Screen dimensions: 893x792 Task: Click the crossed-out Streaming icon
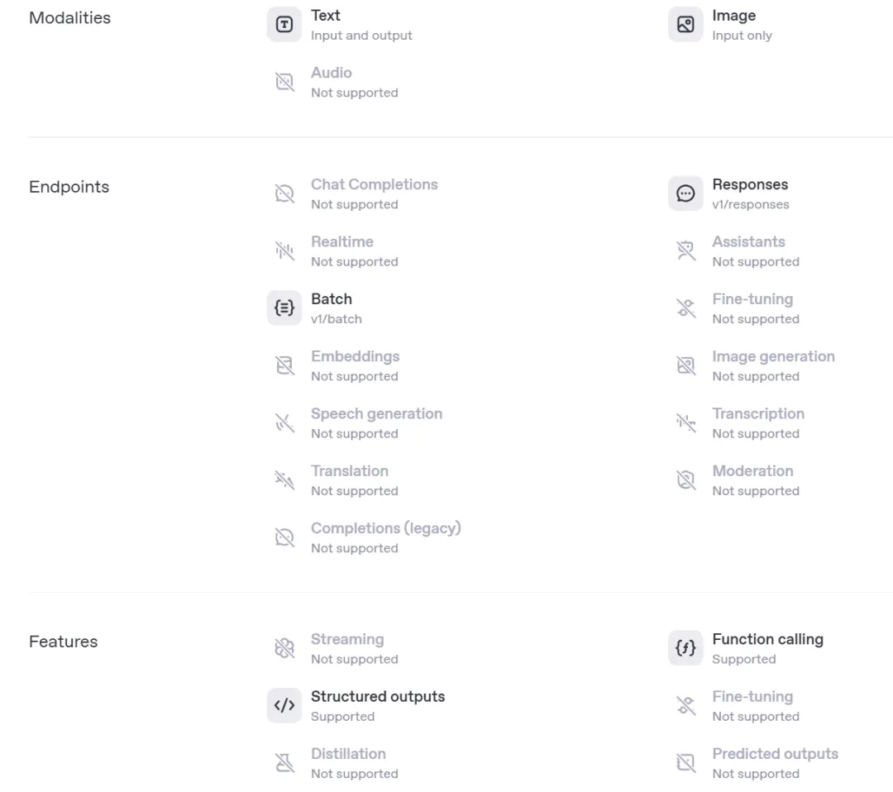284,648
